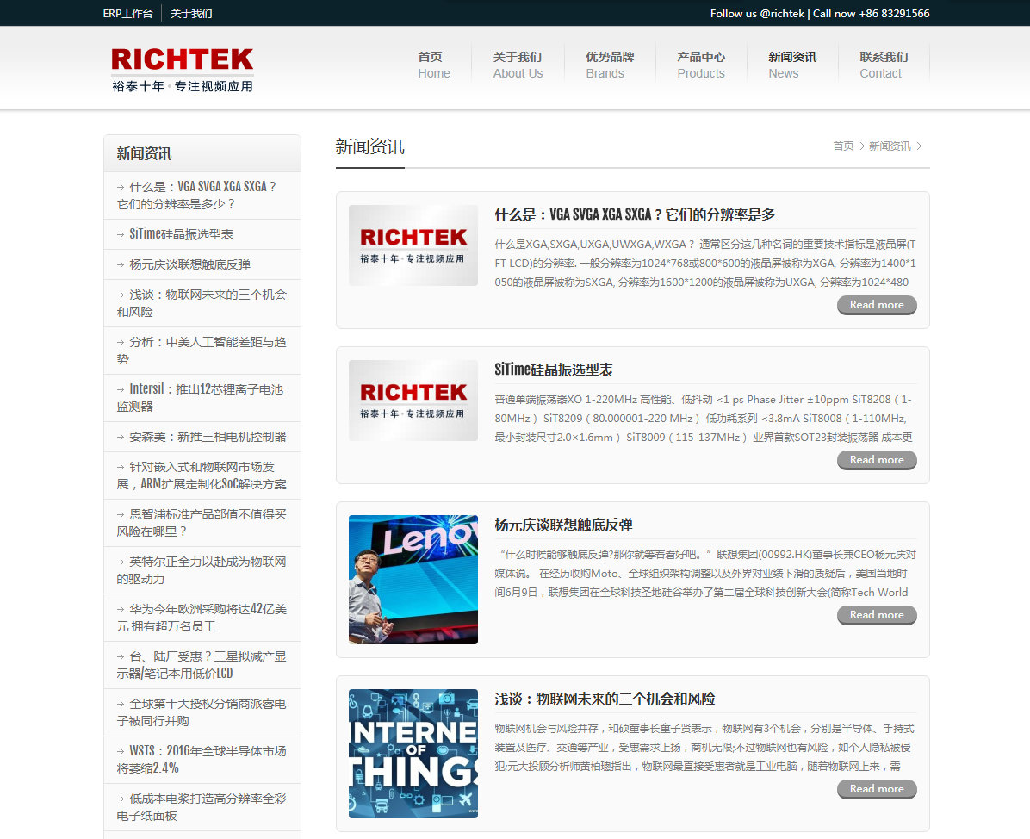Click Read more for the VGA SVGA article

click(877, 305)
